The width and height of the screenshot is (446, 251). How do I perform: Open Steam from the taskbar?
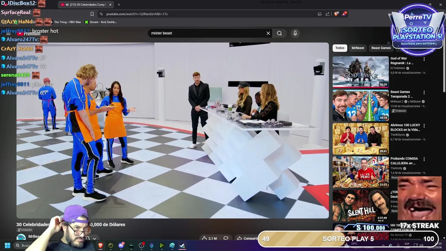point(182,245)
